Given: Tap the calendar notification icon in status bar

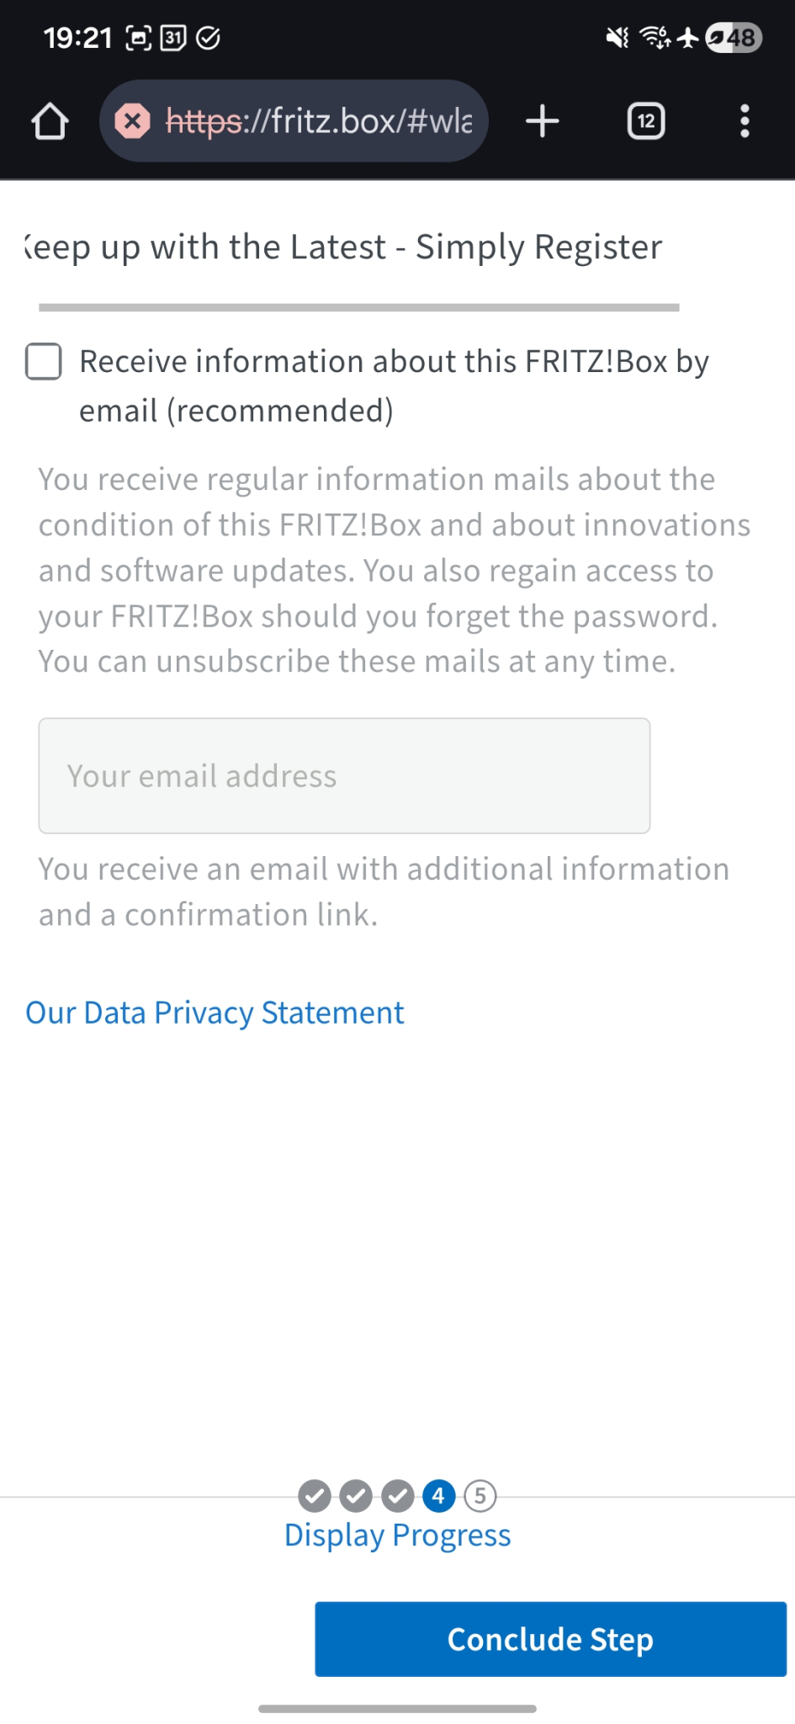Looking at the screenshot, I should point(173,38).
